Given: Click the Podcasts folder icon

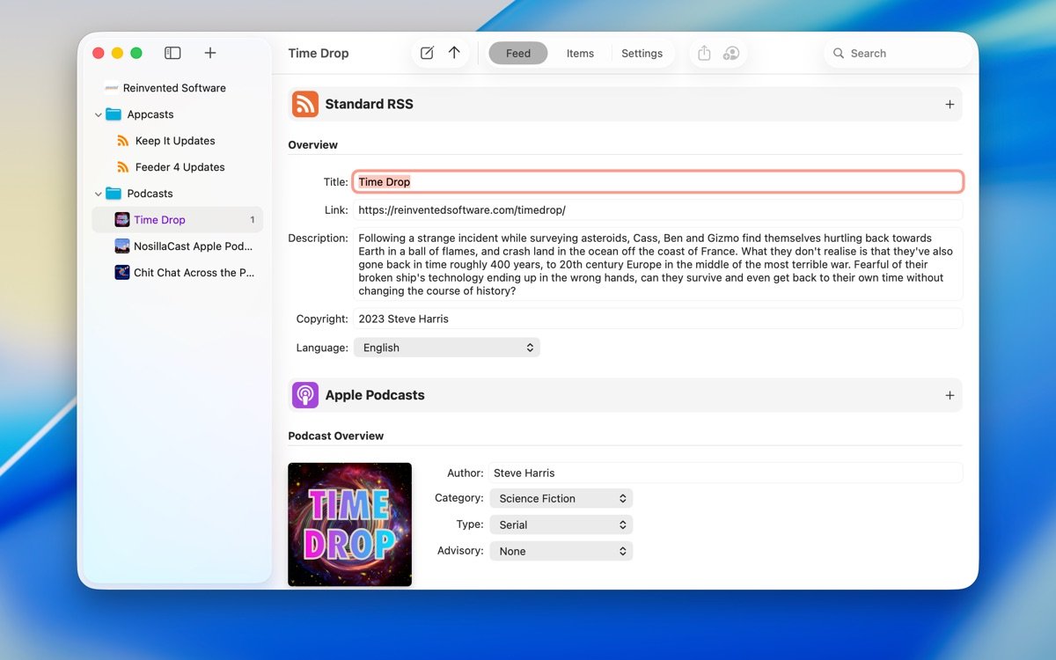Looking at the screenshot, I should 114,194.
